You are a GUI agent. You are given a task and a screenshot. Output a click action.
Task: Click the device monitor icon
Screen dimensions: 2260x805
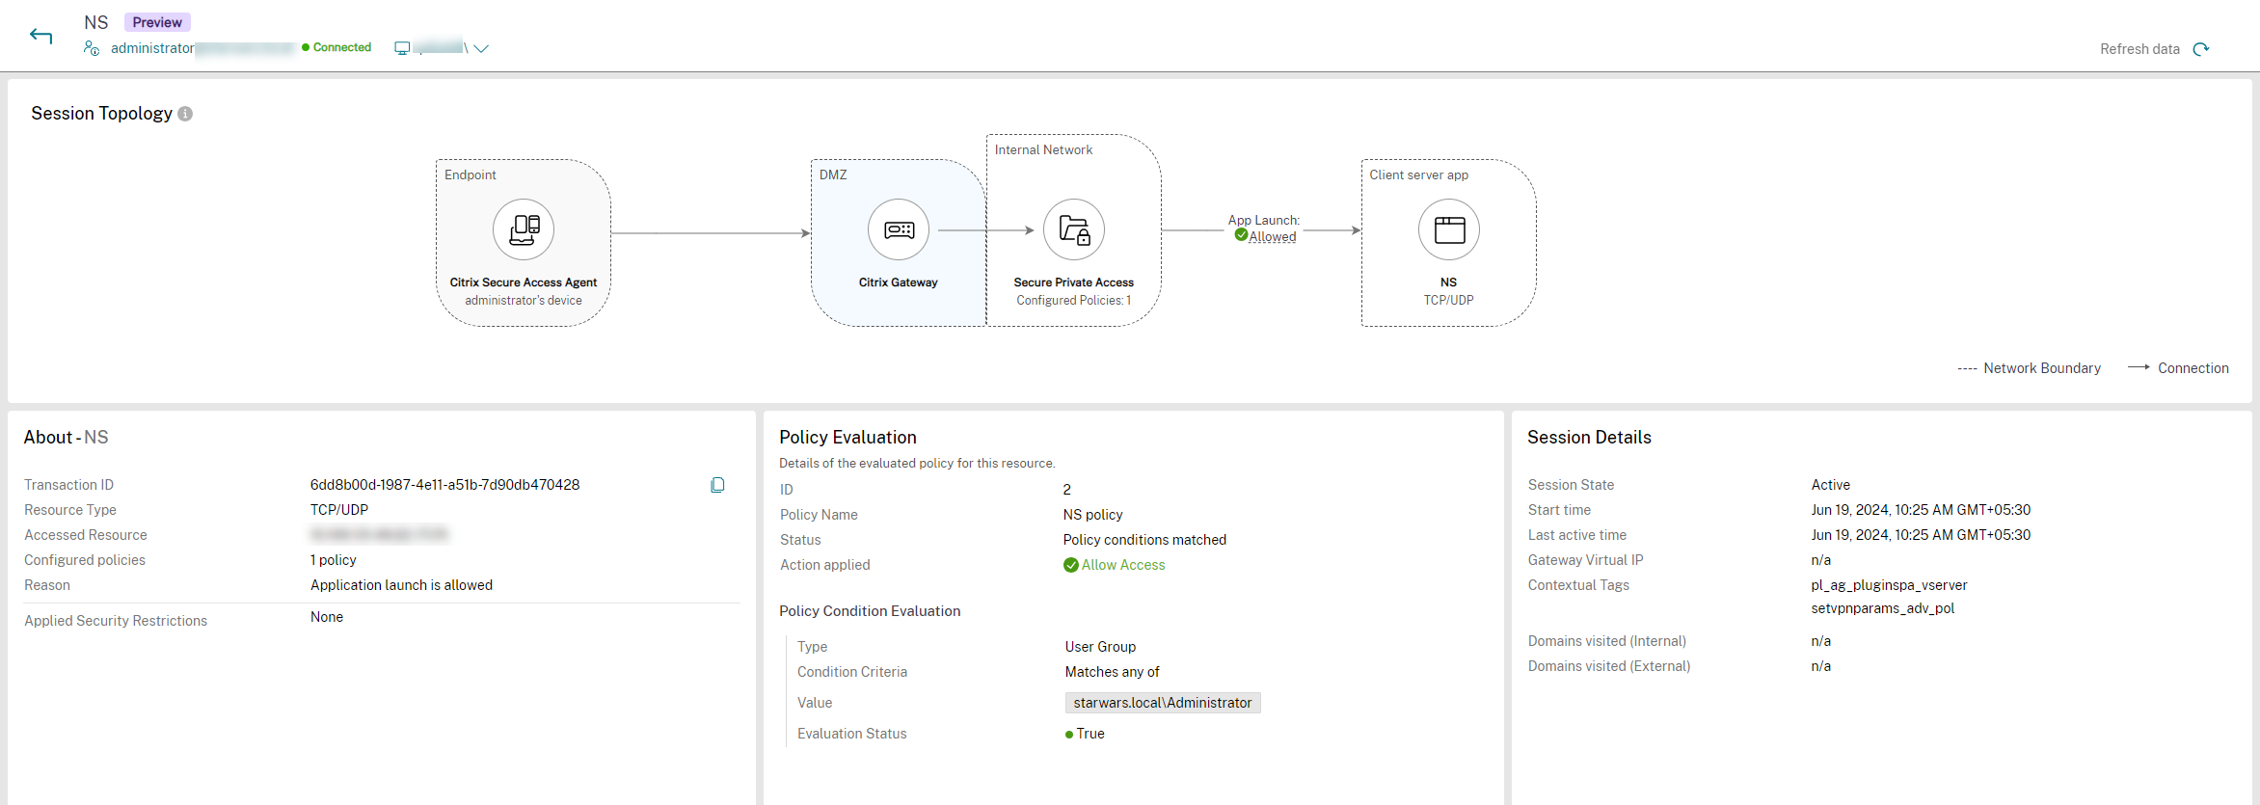[402, 48]
